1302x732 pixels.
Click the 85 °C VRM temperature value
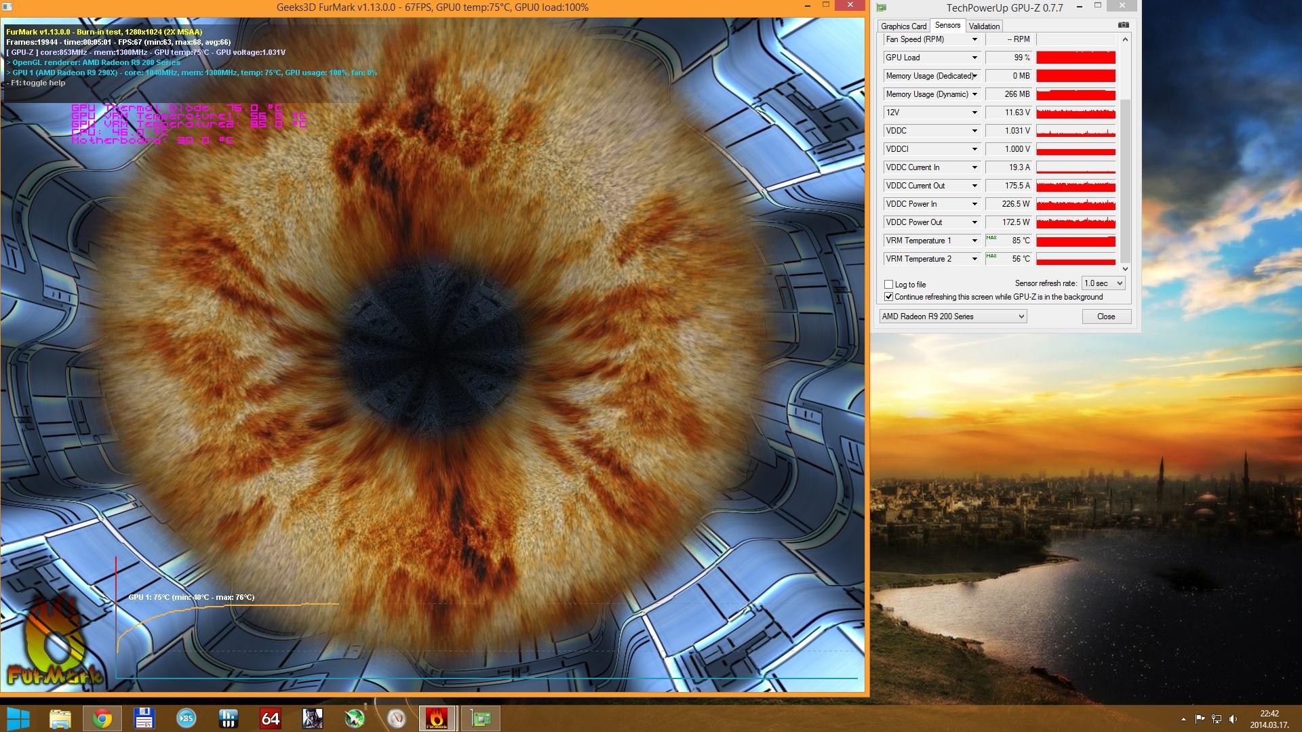click(1008, 241)
